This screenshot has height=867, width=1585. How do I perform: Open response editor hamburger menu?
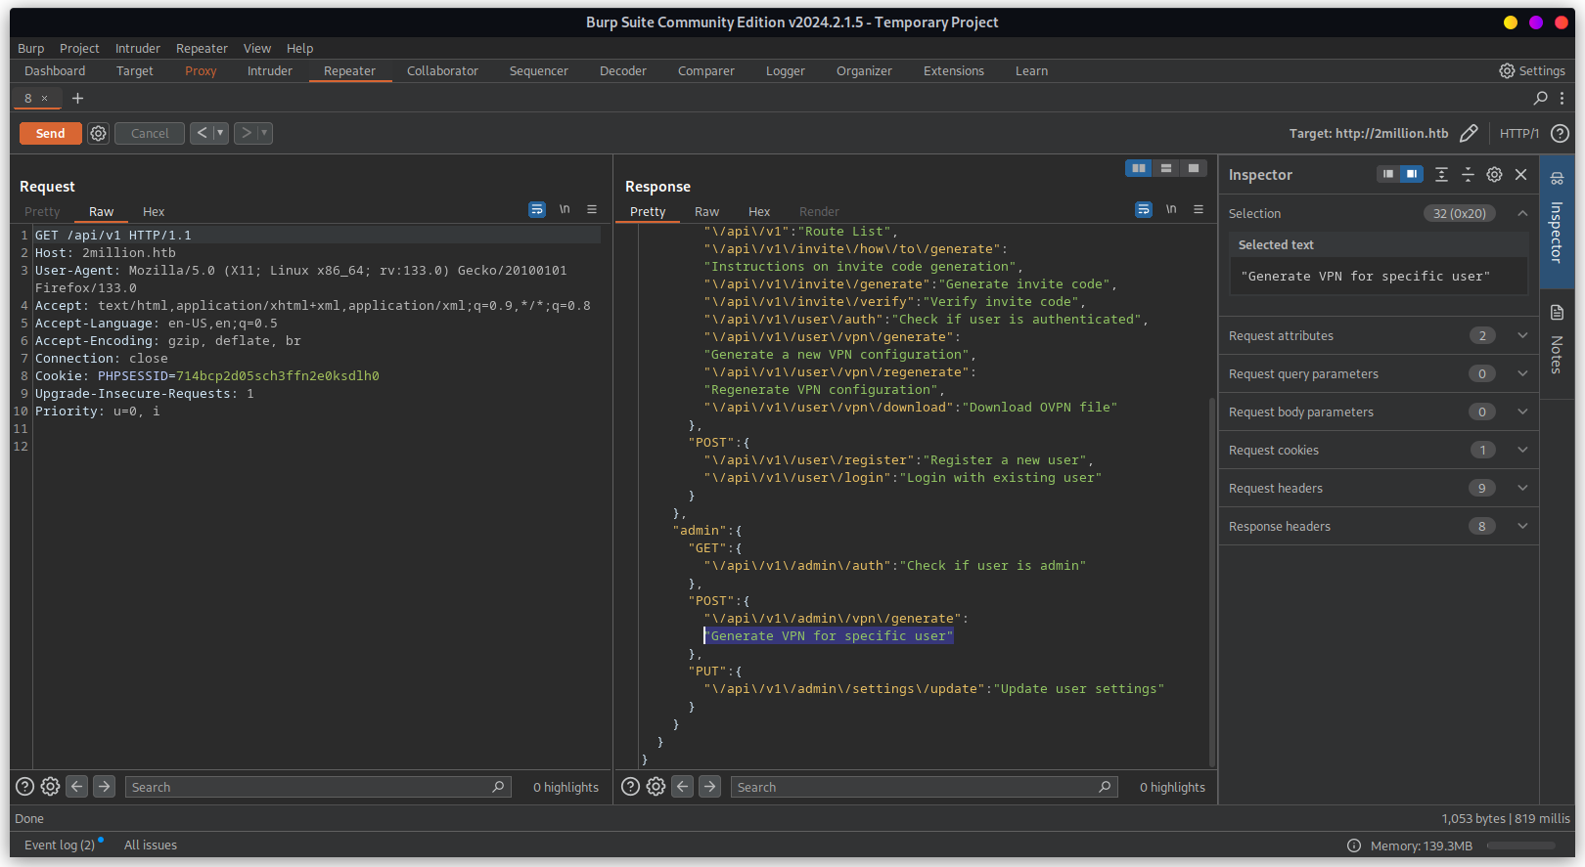[1199, 209]
